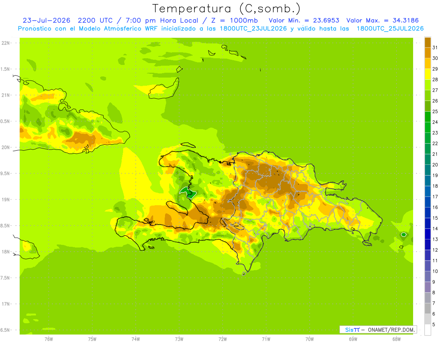Click the "18N" latitude label
Image resolution: width=445 pixels, height=344 pixels.
6,252
